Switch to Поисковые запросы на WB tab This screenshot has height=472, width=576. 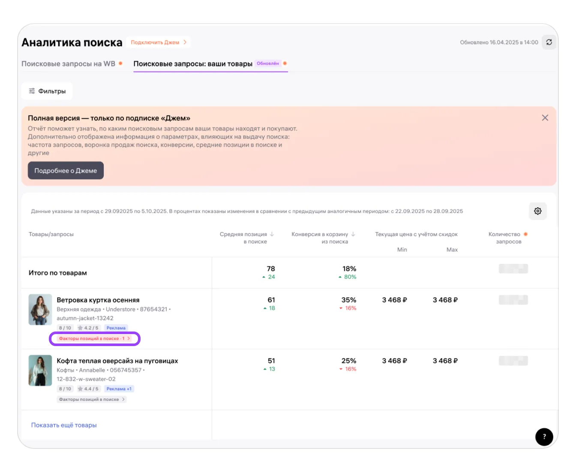tap(68, 64)
